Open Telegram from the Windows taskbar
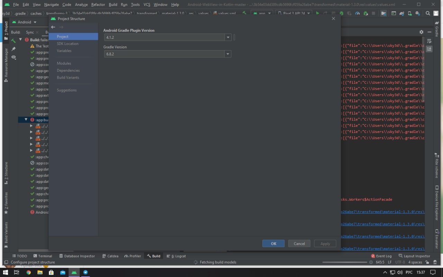443x277 pixels. tap(85, 272)
